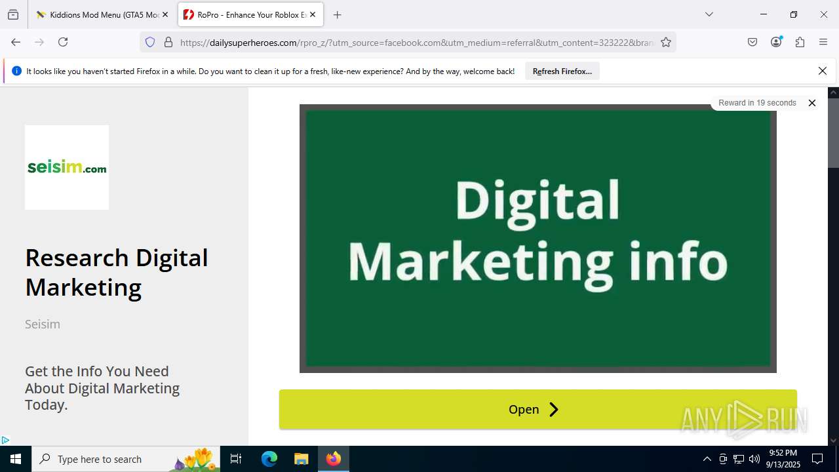Click scrollbar down arrow
839x472 pixels.
point(833,441)
